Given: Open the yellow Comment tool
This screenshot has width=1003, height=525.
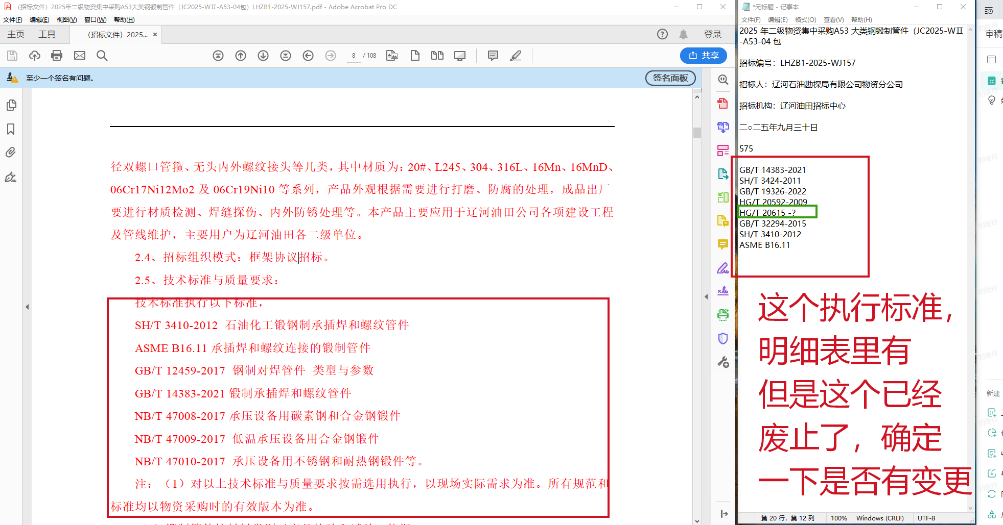Looking at the screenshot, I should click(x=723, y=244).
